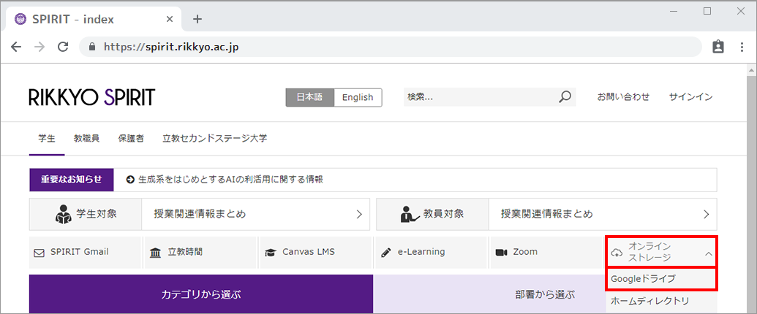Select the 教職員 tab

tap(86, 139)
